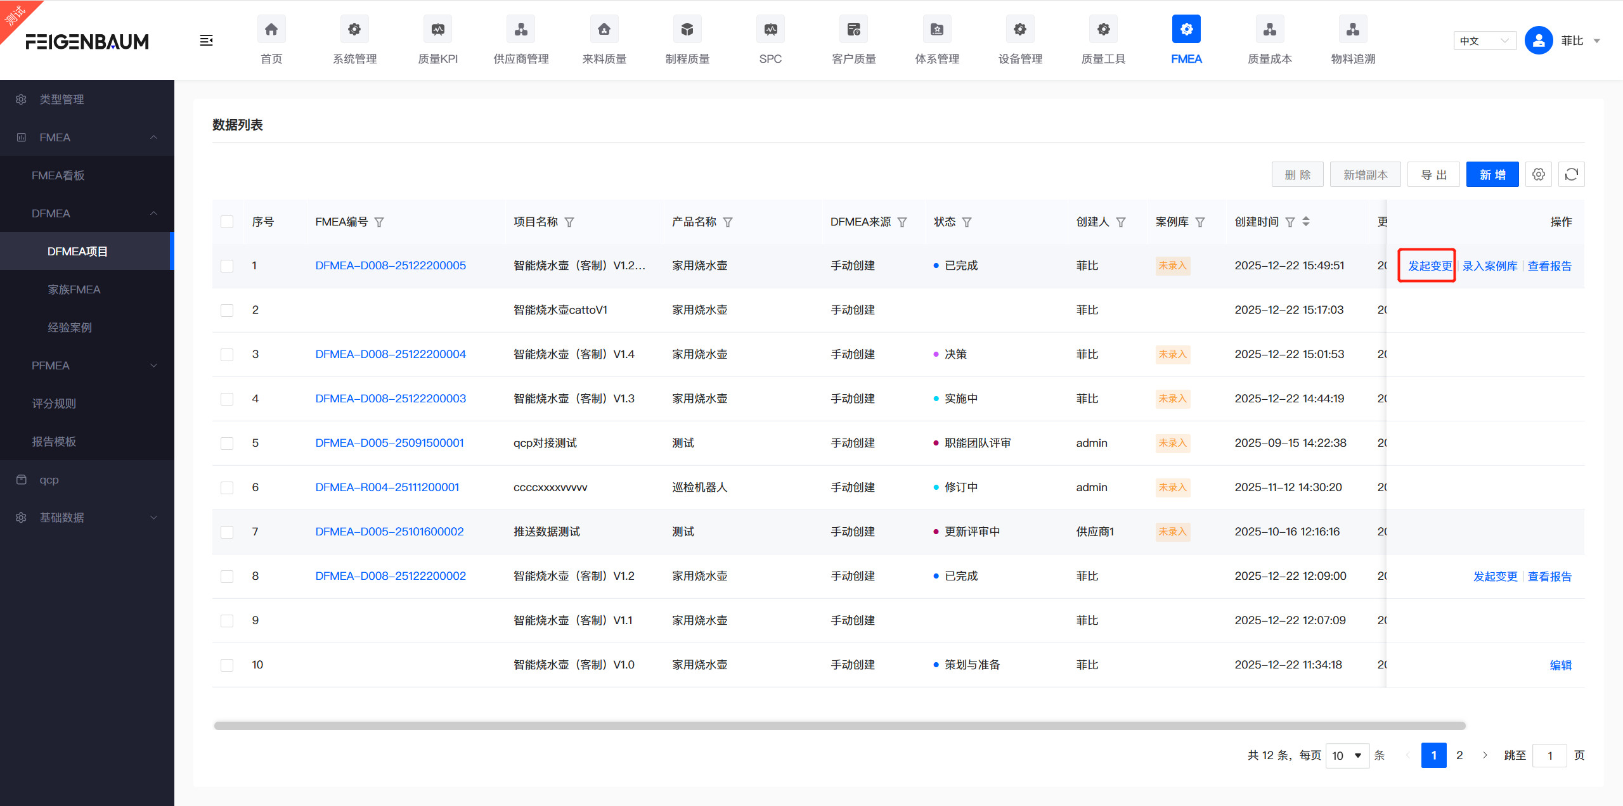
Task: Open link DFMEA-D008-25122200004
Action: 391,354
